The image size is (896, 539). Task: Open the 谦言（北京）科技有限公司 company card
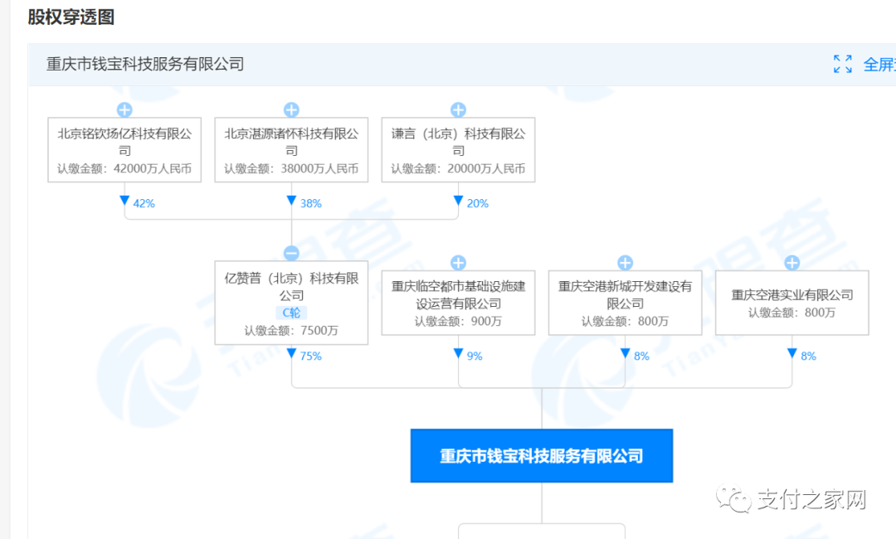pyautogui.click(x=458, y=150)
